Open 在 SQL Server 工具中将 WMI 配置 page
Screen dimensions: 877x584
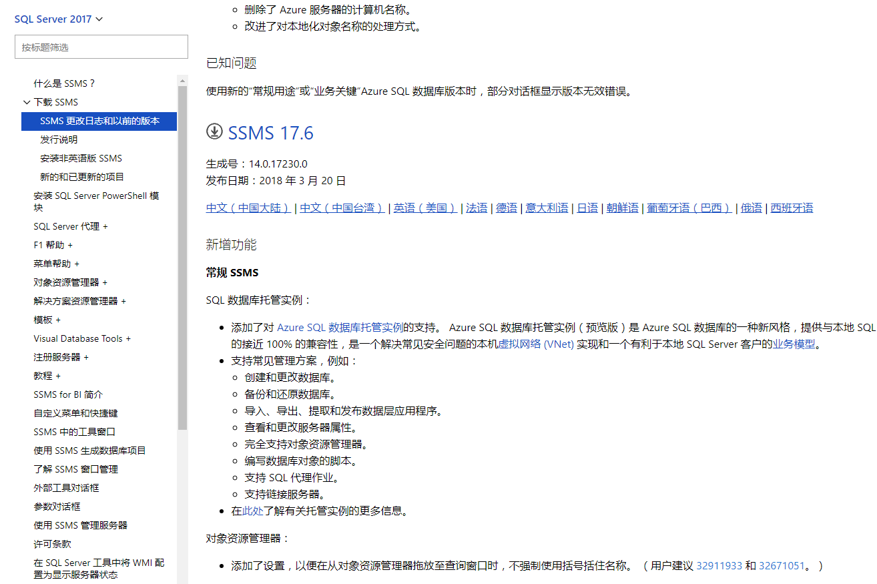pos(99,569)
